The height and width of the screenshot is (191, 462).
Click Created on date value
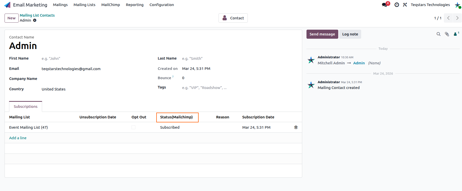(196, 69)
